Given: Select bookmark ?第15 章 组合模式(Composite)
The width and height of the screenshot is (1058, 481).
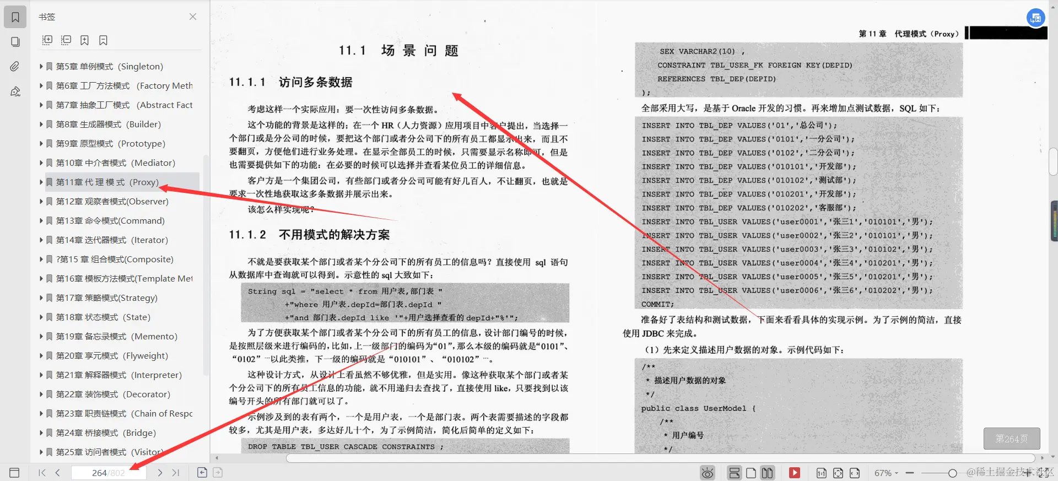Looking at the screenshot, I should click(115, 259).
